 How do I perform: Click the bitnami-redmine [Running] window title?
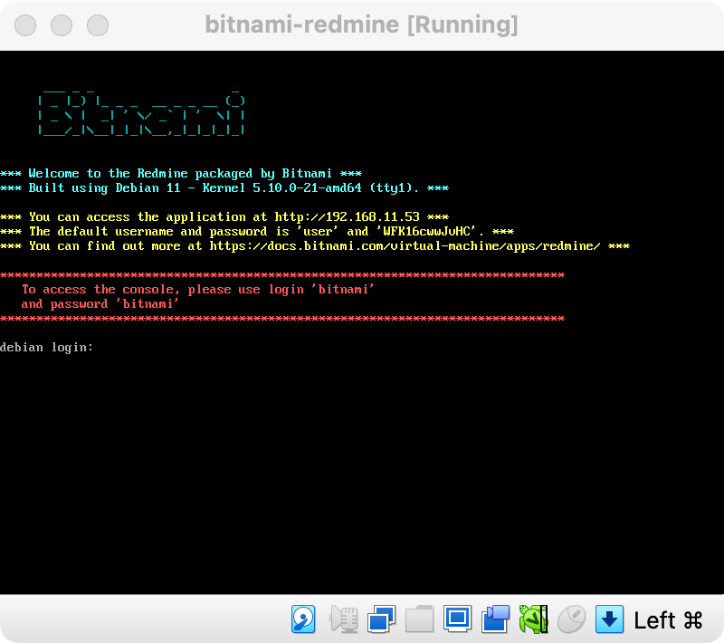tap(361, 24)
